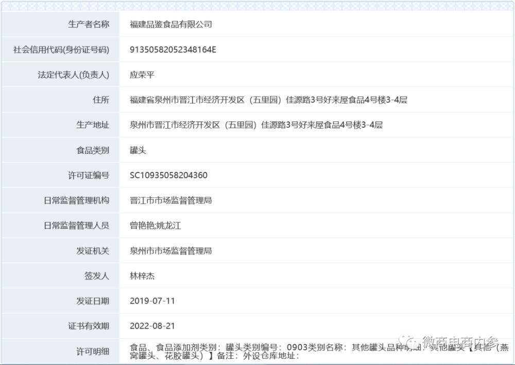Click the legal representative name 应荣平
Screen dimensions: 515x365
tap(142, 75)
